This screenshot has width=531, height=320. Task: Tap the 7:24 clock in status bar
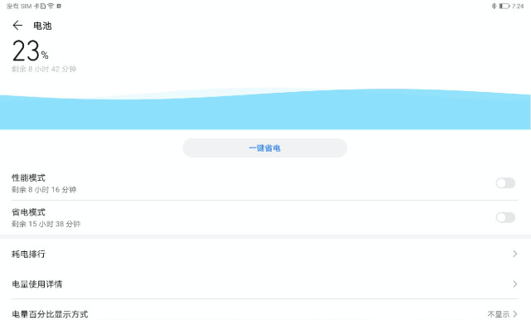[518, 6]
